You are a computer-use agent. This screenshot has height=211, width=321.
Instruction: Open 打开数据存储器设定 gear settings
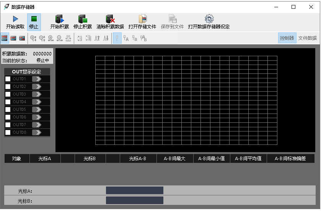click(x=209, y=19)
